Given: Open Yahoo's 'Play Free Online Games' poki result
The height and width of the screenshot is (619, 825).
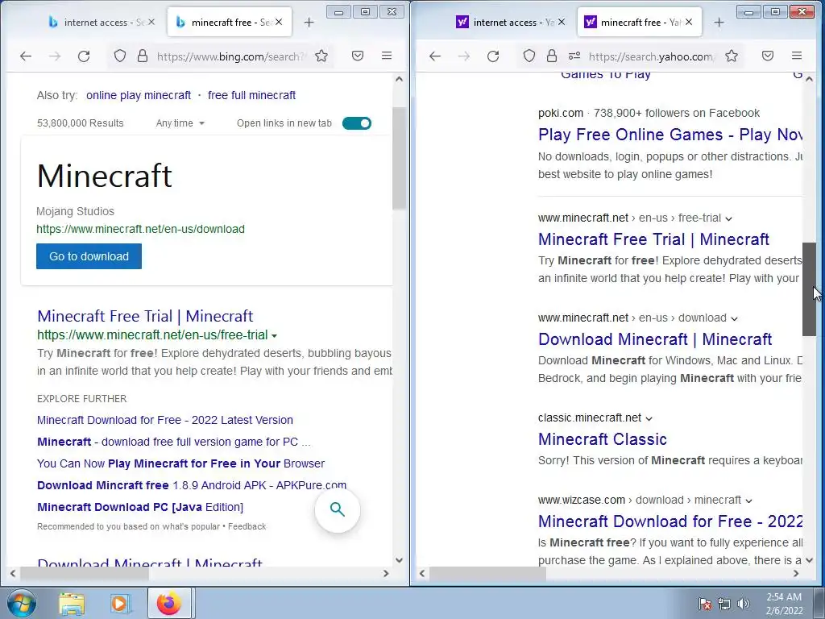Looking at the screenshot, I should (670, 135).
